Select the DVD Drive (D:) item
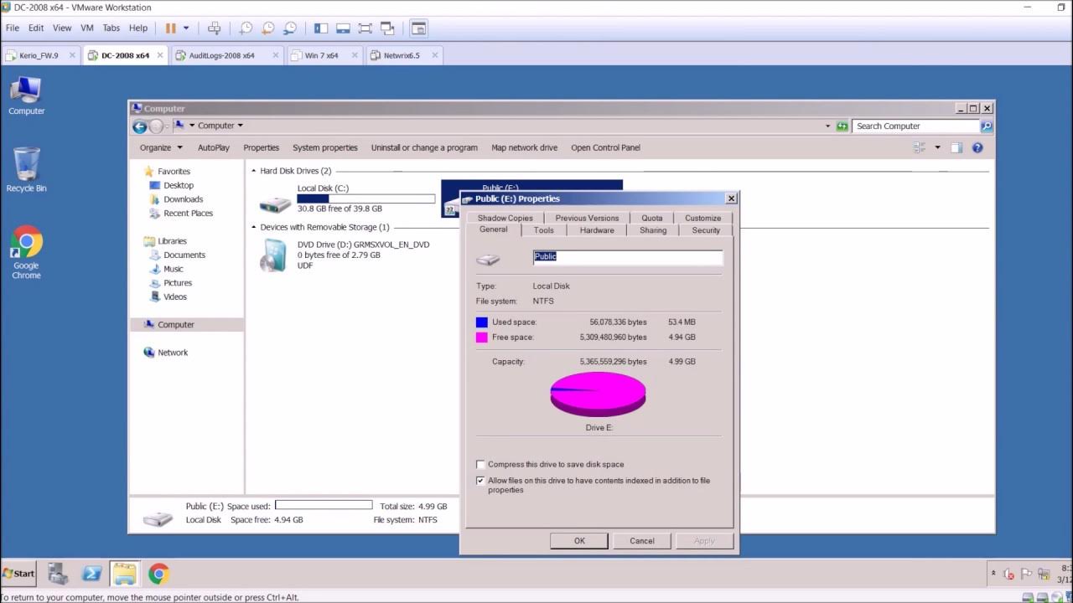The width and height of the screenshot is (1073, 603). coord(346,255)
